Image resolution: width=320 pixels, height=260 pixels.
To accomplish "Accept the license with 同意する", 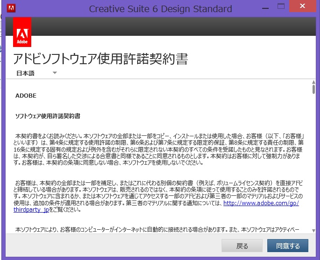I will [x=287, y=246].
